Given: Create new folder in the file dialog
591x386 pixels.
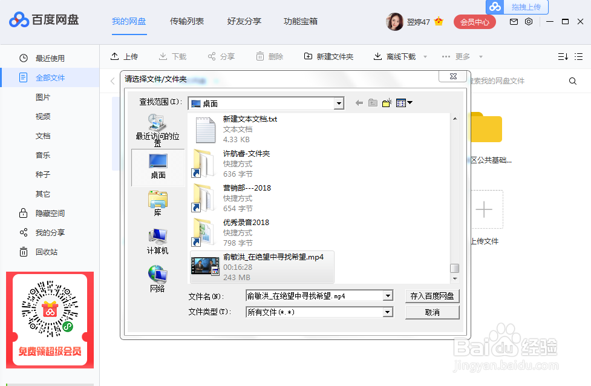Looking at the screenshot, I should tap(387, 103).
